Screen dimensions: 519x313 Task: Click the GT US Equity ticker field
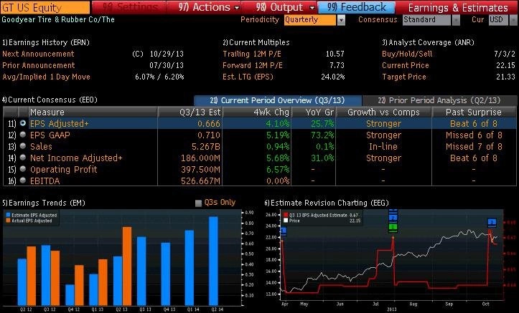tap(45, 7)
